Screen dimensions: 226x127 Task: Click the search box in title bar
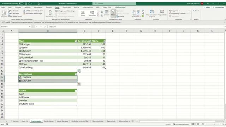(114, 4)
